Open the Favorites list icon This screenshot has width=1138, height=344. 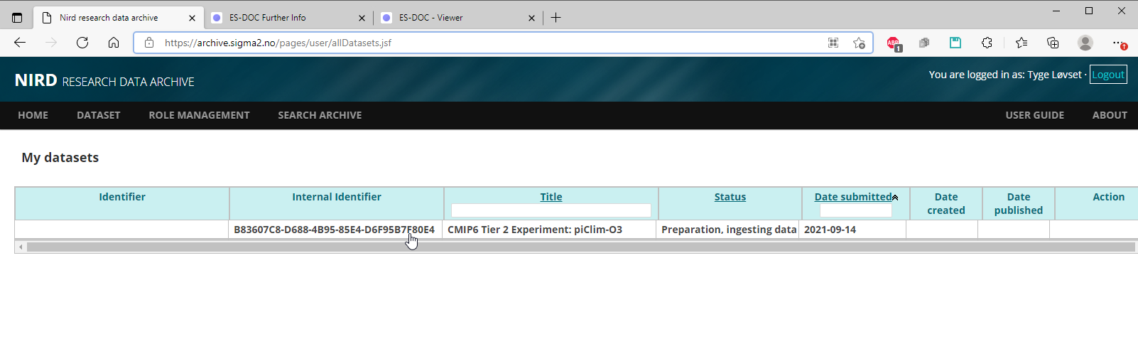click(1022, 43)
